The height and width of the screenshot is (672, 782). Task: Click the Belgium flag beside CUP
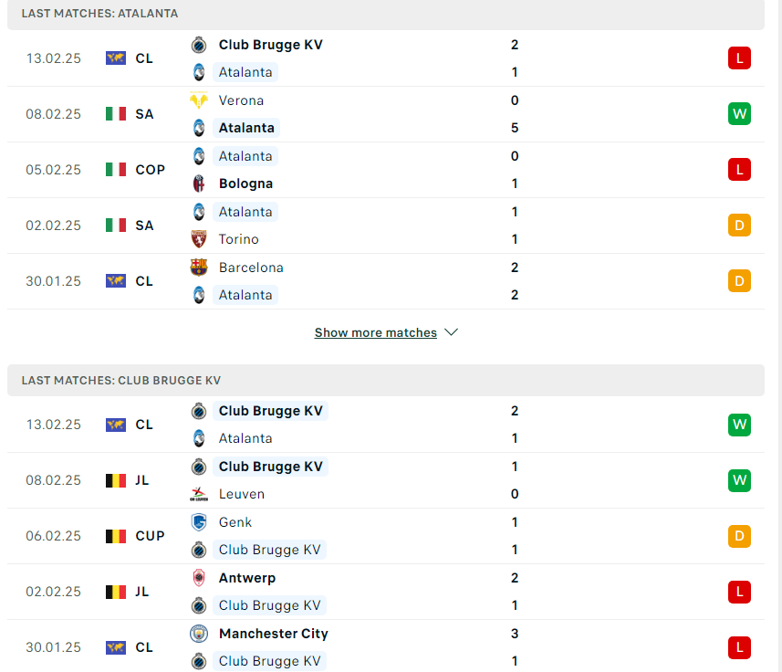point(116,536)
